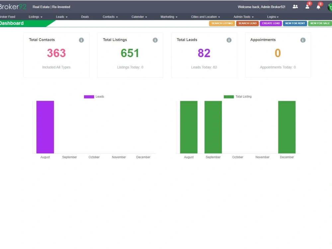Click 'Included All Types' text
The image size is (332, 249).
tap(56, 67)
